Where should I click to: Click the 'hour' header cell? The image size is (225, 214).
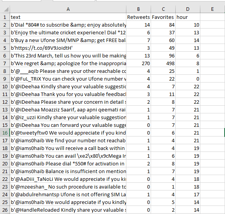point(188,17)
